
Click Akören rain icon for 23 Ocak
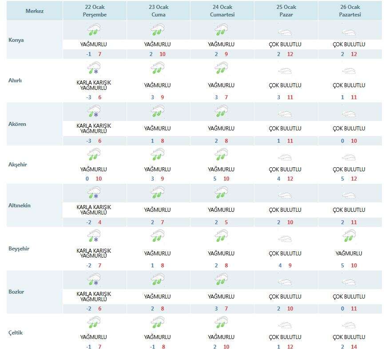pyautogui.click(x=157, y=112)
